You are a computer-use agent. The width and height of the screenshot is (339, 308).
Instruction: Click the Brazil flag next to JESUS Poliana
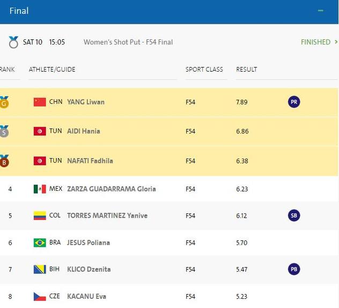pyautogui.click(x=40, y=242)
